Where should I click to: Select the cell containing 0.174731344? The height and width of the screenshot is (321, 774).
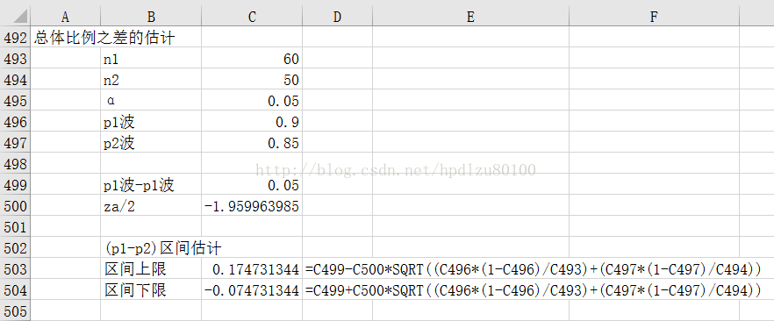pos(252,269)
